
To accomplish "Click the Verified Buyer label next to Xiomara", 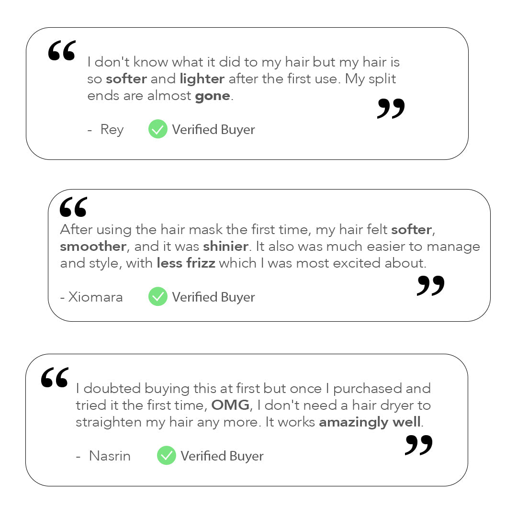I will (x=214, y=297).
